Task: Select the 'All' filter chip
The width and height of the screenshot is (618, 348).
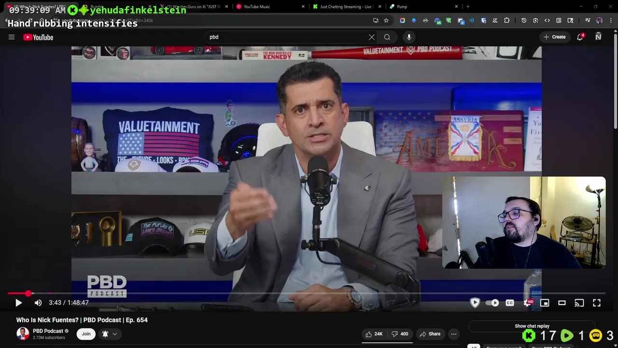Action: pyautogui.click(x=474, y=347)
